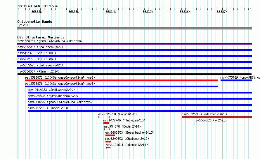This screenshot has height=159, width=260.
Task: Select nsv6372087 (Sedlazeck2020) label
Action: pos(40,47)
